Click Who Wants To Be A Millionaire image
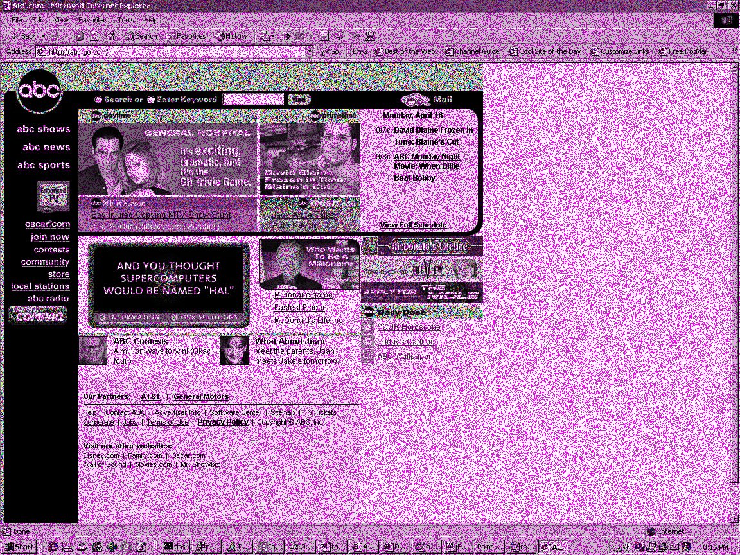 pos(310,264)
